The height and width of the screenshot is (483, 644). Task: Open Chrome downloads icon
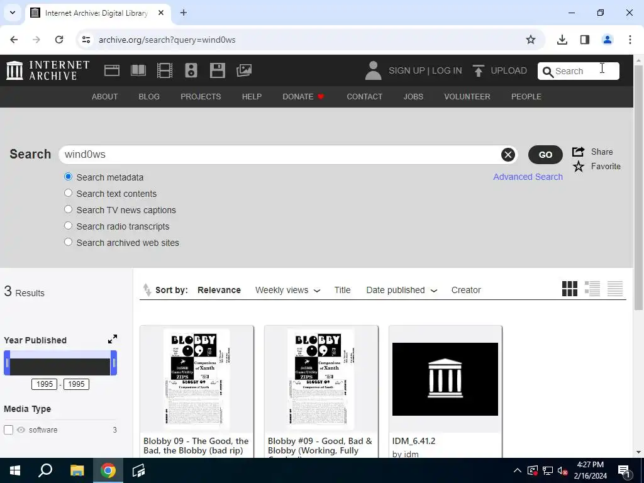point(562,40)
